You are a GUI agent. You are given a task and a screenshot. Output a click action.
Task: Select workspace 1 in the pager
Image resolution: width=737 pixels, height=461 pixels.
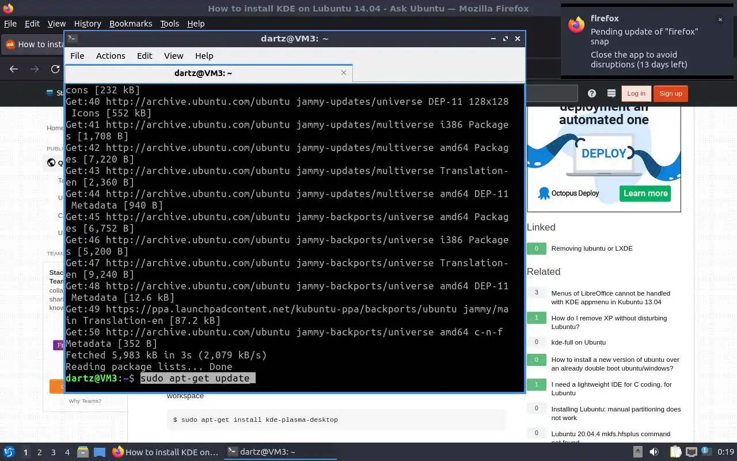26,452
